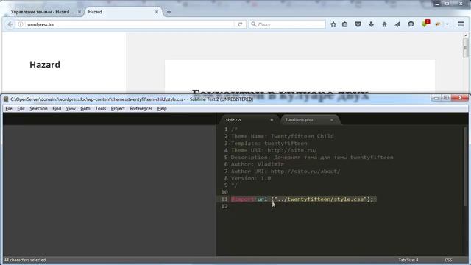
Task: Change Tab Size: 4 in status bar
Action: (408, 260)
